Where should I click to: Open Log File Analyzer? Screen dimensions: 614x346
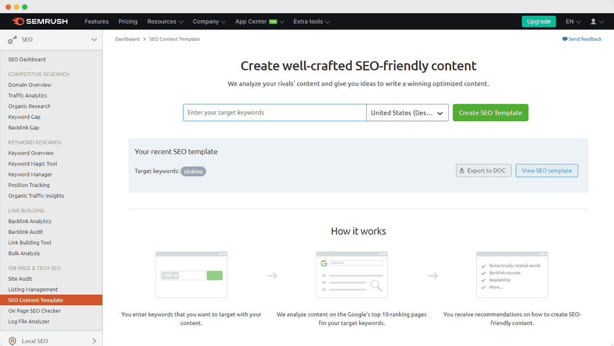coord(29,321)
